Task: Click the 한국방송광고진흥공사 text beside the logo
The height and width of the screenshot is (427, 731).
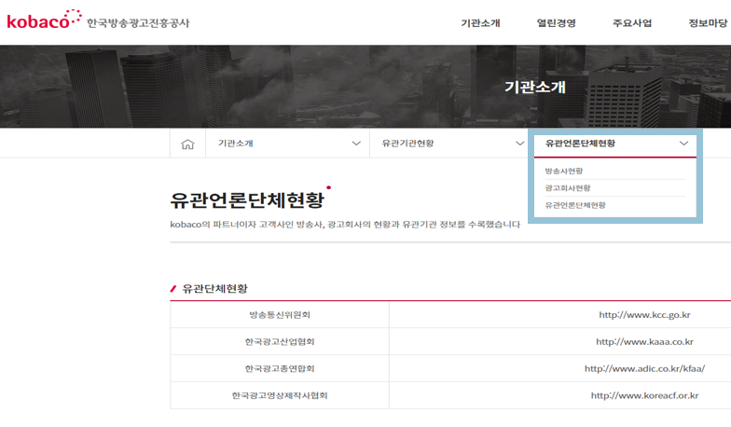Action: 138,22
